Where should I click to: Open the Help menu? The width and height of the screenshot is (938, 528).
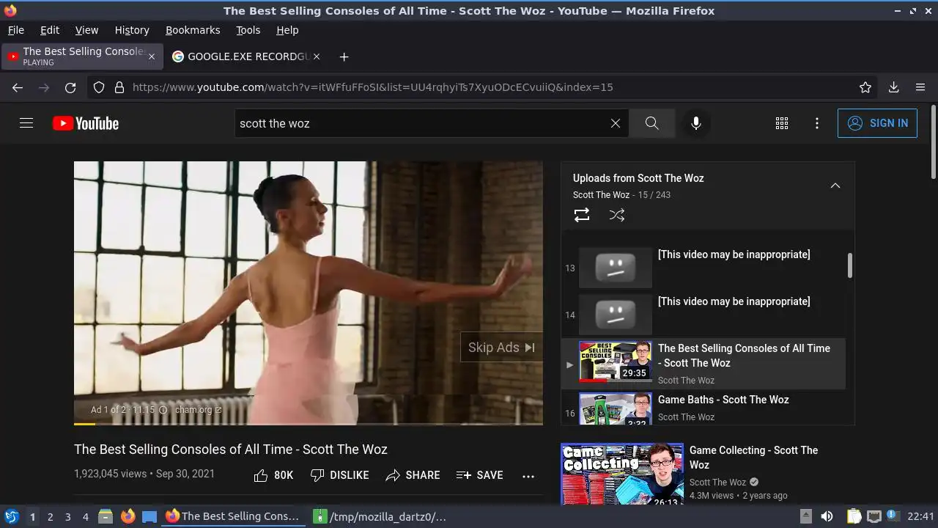pos(287,30)
